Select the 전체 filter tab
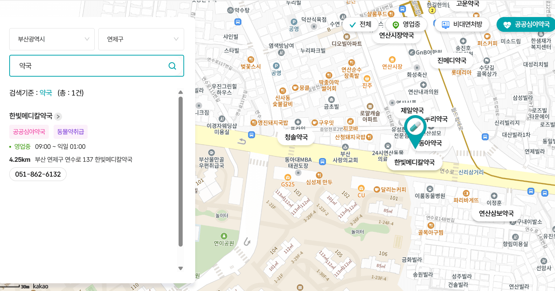The width and height of the screenshot is (555, 291). pos(359,24)
